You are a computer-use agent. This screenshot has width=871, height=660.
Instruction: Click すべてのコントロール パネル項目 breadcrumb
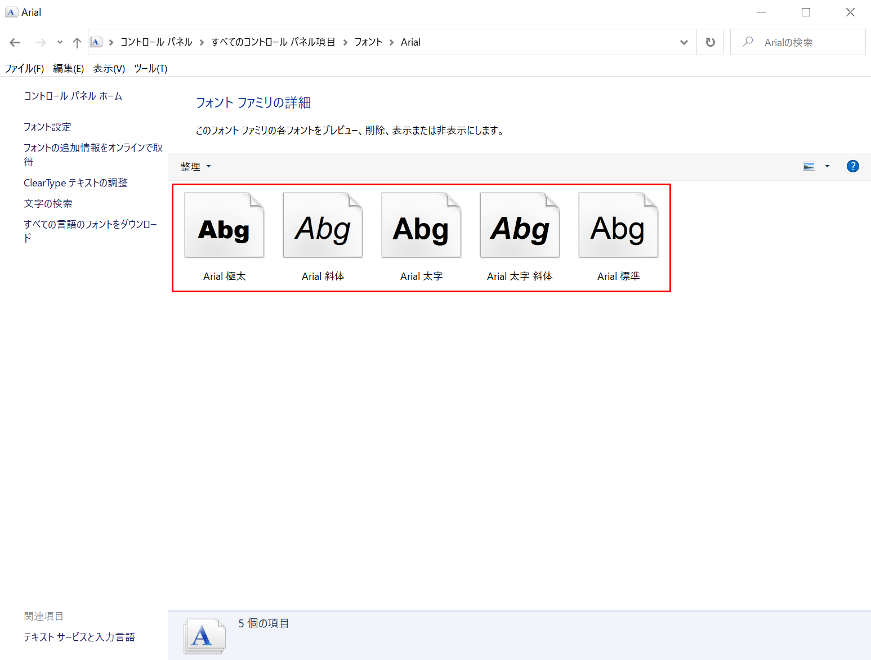273,42
